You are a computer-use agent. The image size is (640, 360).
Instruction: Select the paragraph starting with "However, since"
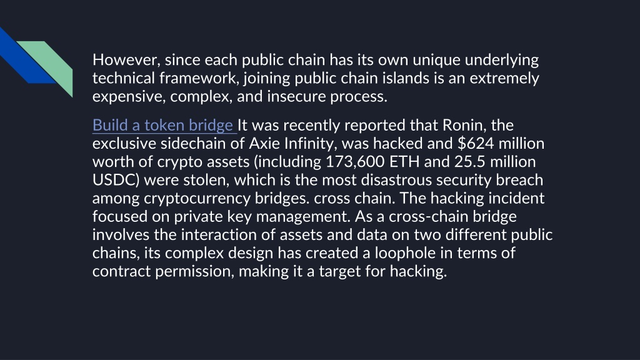(x=316, y=78)
